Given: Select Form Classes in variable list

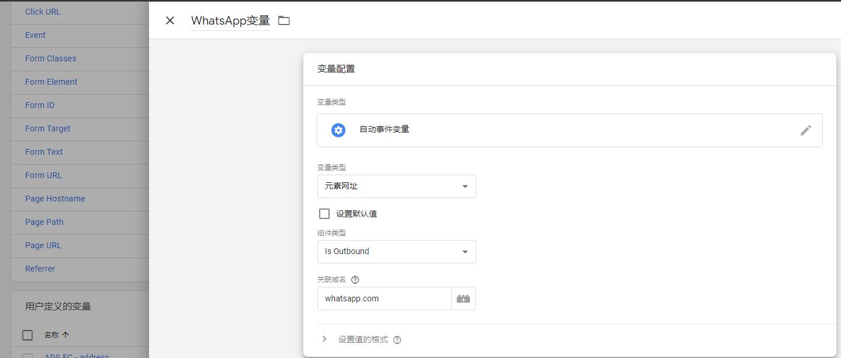Looking at the screenshot, I should (x=50, y=58).
